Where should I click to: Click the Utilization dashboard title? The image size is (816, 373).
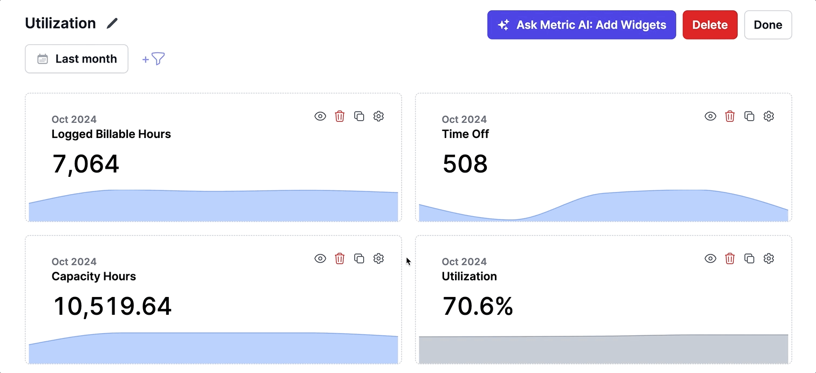(60, 23)
